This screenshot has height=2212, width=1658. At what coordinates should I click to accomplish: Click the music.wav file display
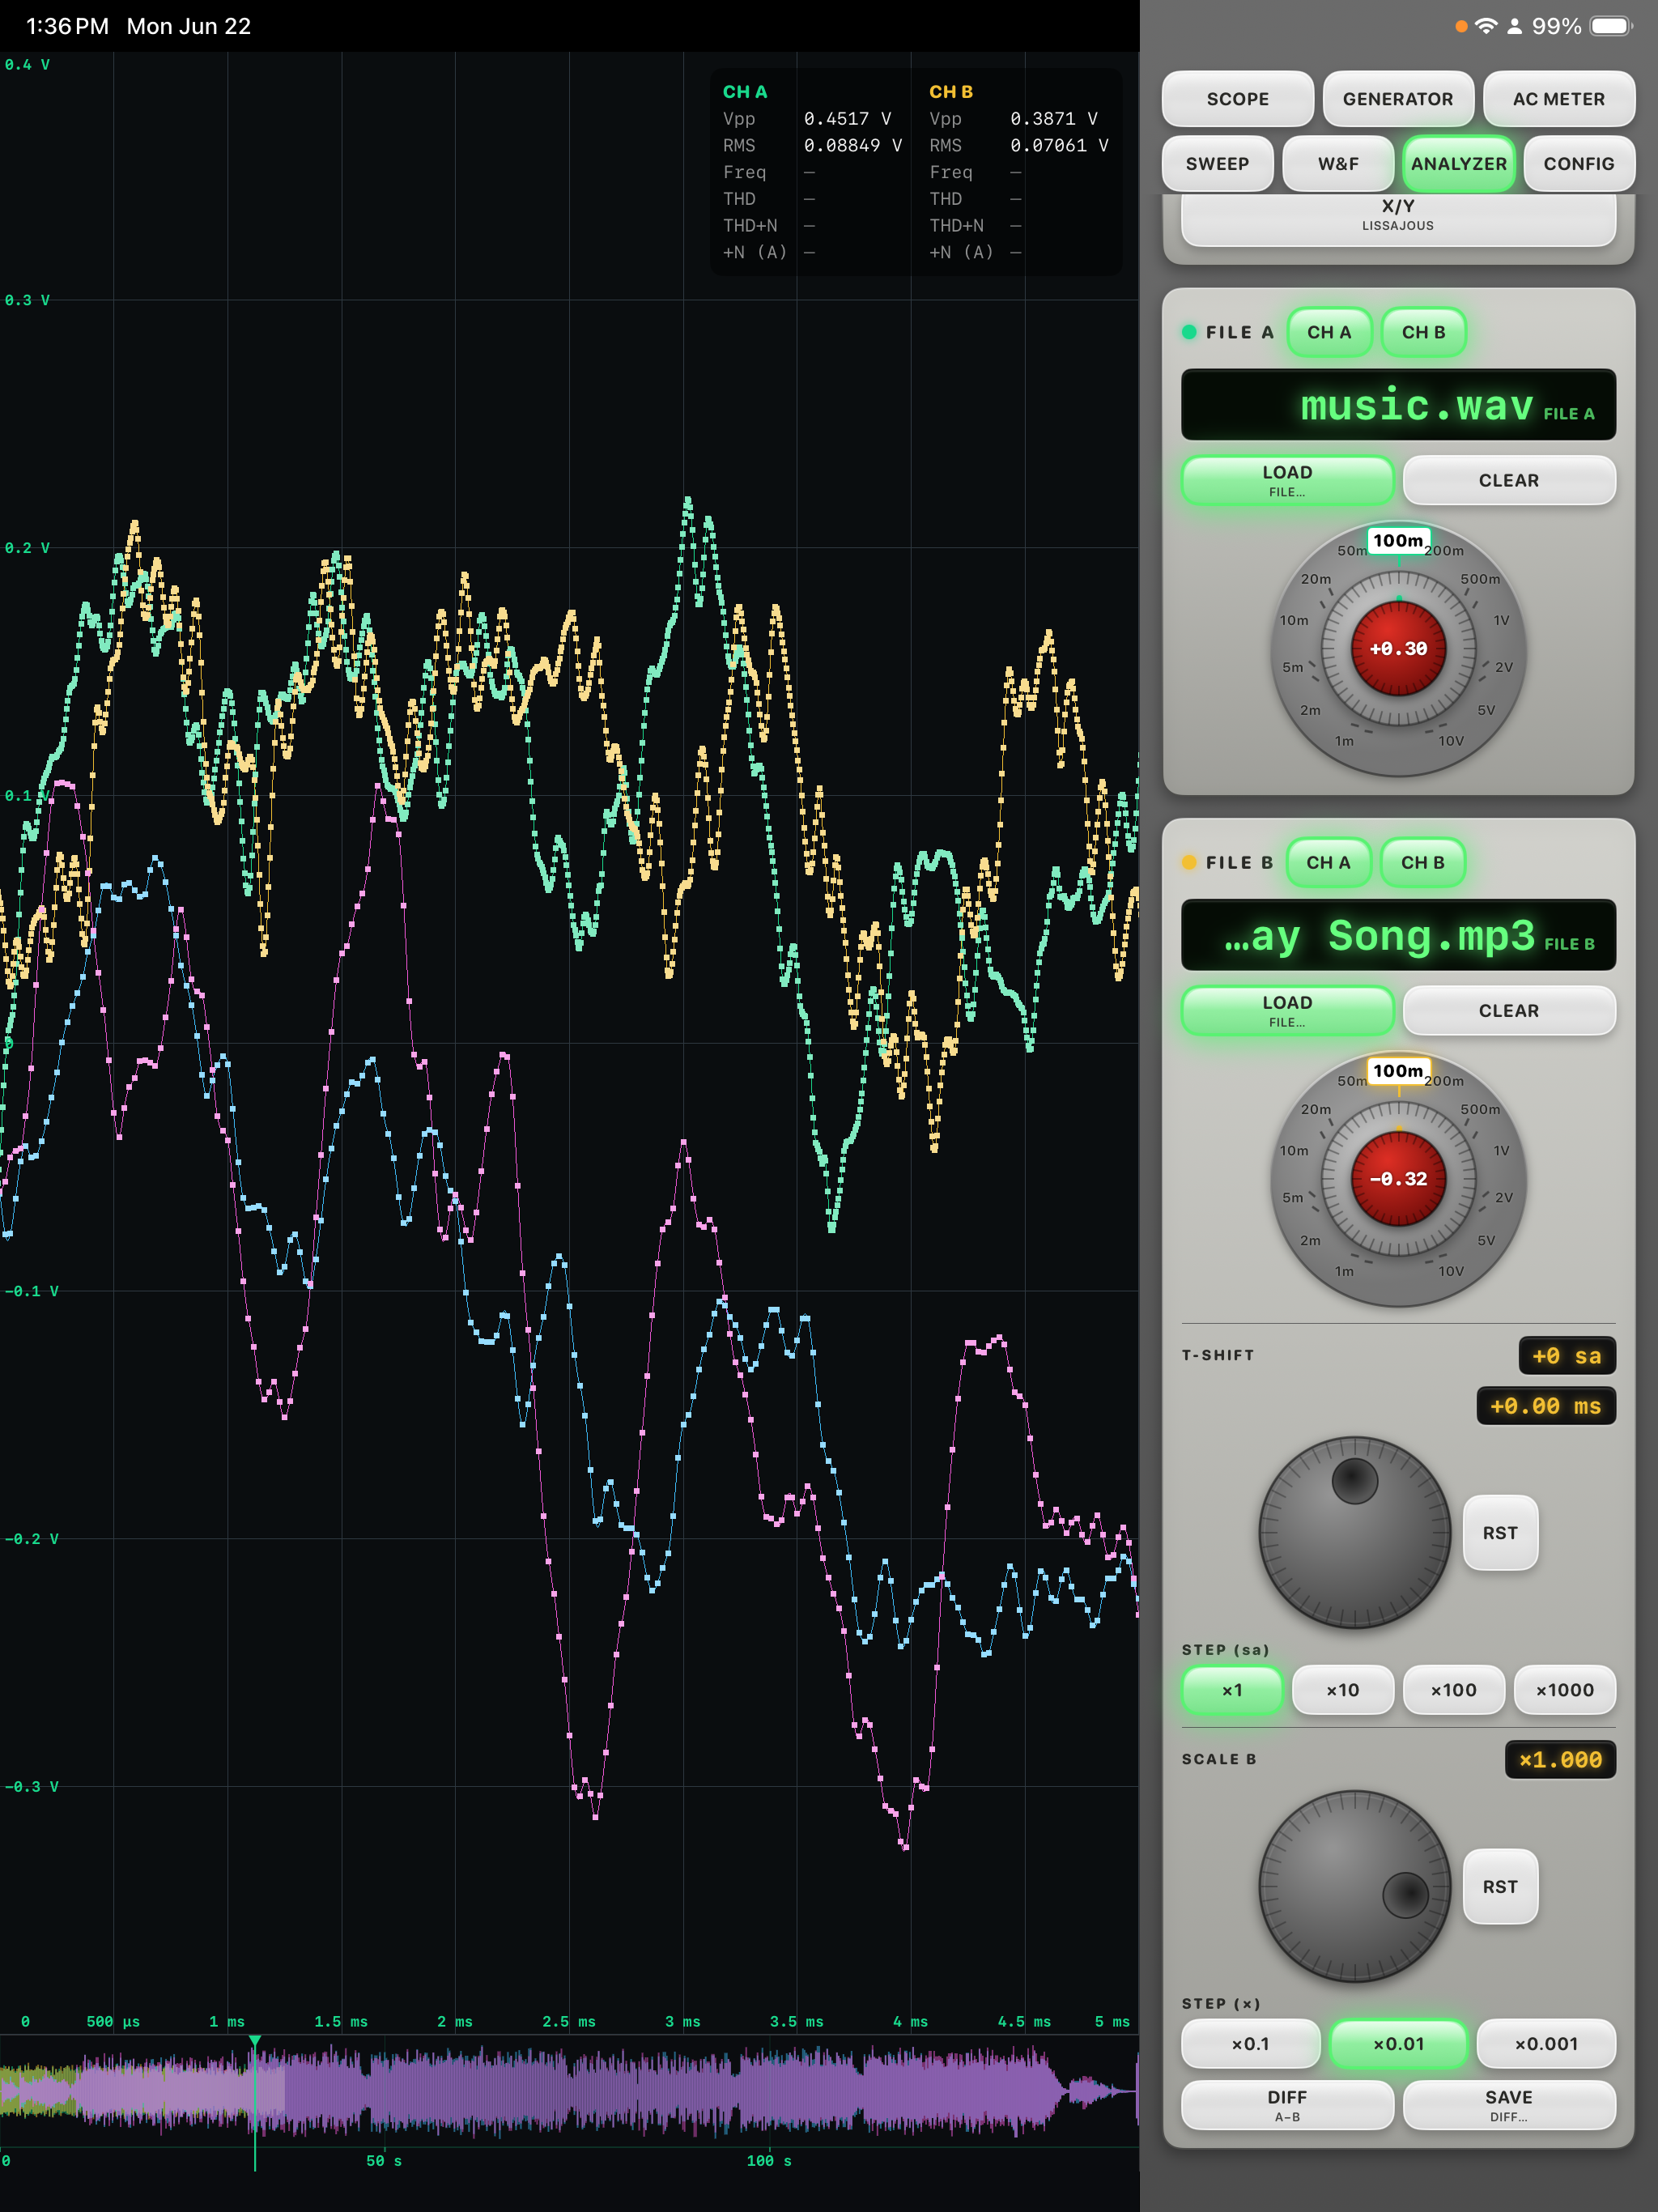pos(1397,405)
